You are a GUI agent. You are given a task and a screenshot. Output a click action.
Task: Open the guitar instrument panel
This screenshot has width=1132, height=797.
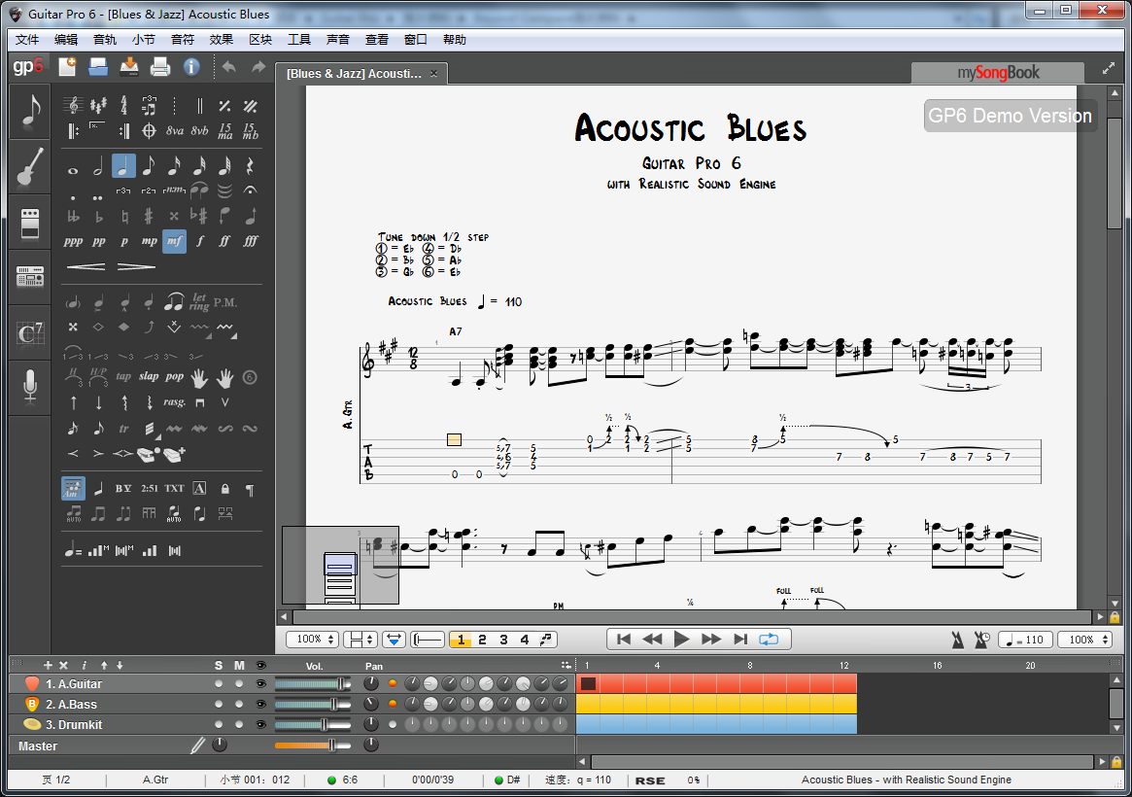click(30, 166)
